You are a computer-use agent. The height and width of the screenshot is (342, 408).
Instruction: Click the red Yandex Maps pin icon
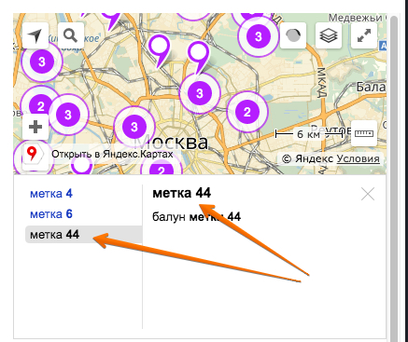(32, 155)
